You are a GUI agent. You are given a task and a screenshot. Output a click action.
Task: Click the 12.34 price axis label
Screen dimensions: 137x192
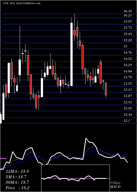(128, 115)
